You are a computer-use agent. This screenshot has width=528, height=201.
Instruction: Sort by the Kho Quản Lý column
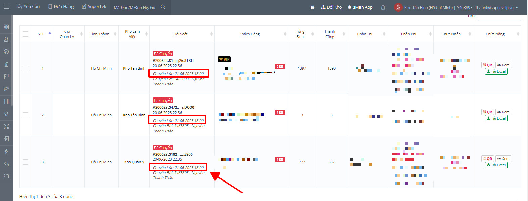(x=68, y=34)
